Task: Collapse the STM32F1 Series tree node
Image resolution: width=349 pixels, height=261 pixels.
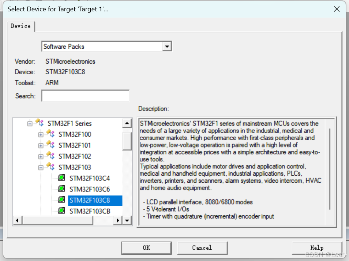Action: coord(30,124)
